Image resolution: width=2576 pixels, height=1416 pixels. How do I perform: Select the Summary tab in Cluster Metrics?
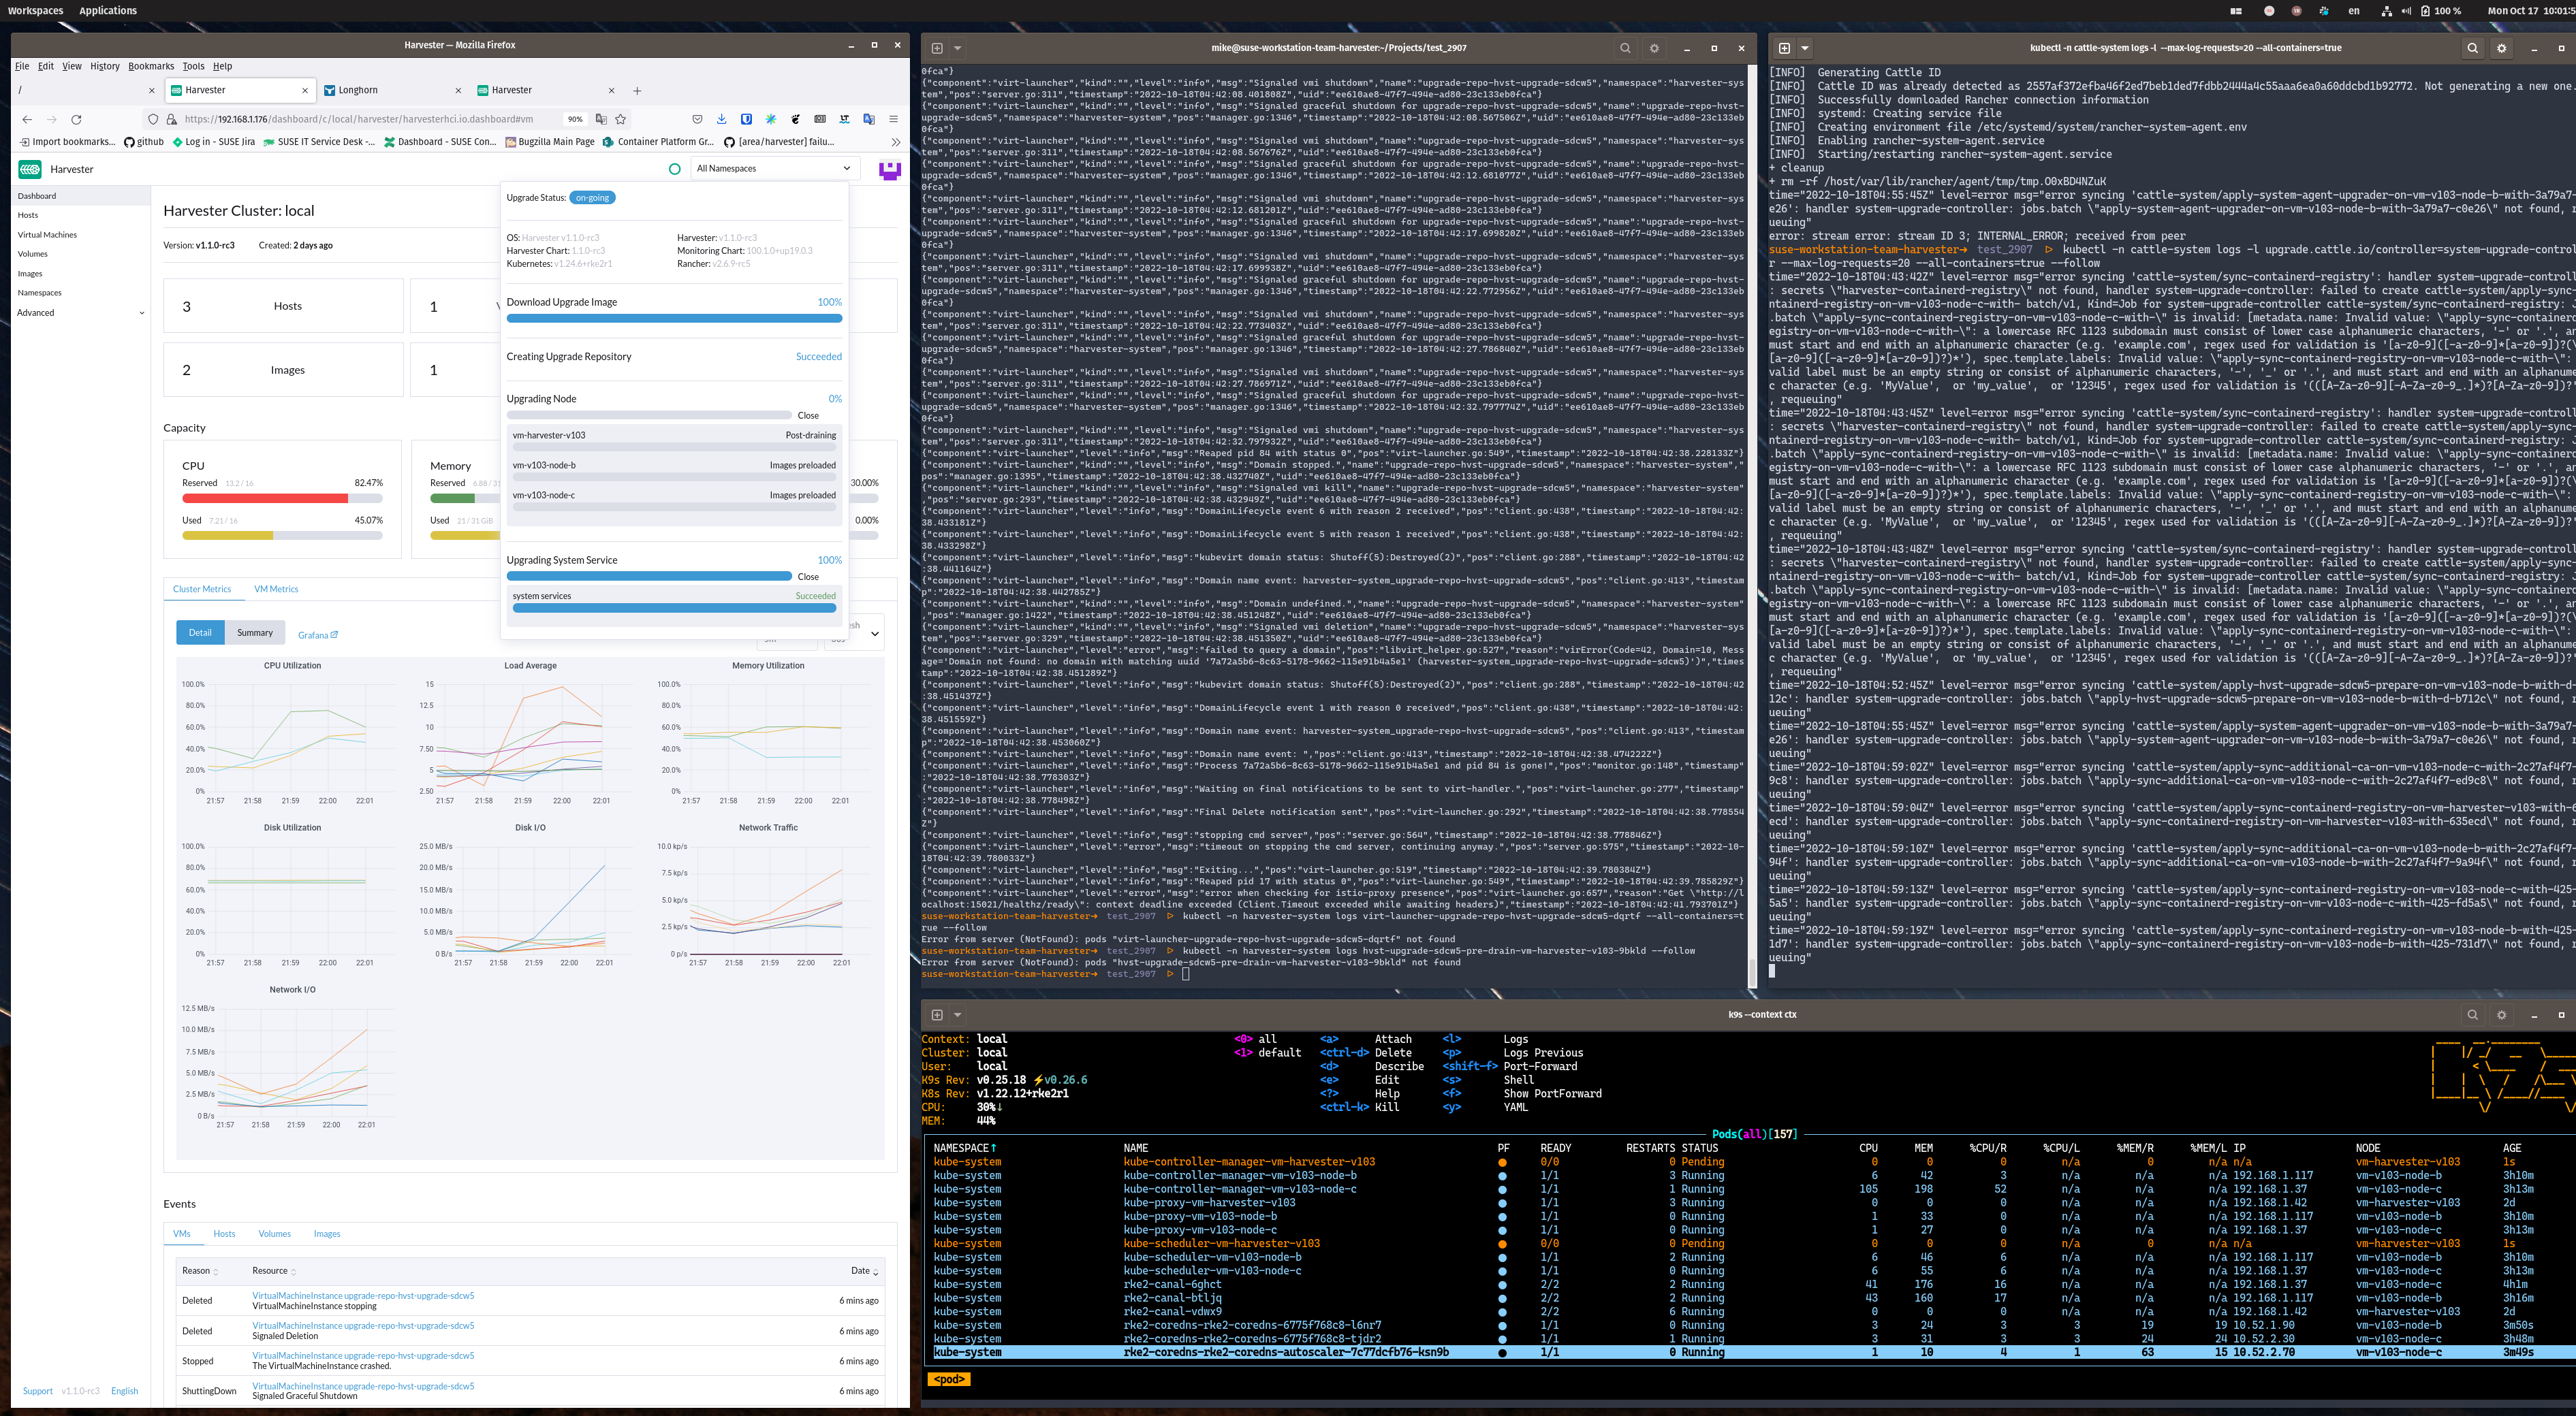click(x=255, y=632)
